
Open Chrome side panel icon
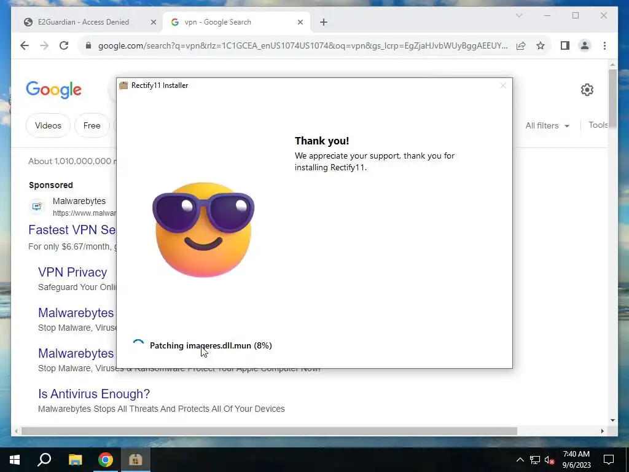pyautogui.click(x=565, y=45)
